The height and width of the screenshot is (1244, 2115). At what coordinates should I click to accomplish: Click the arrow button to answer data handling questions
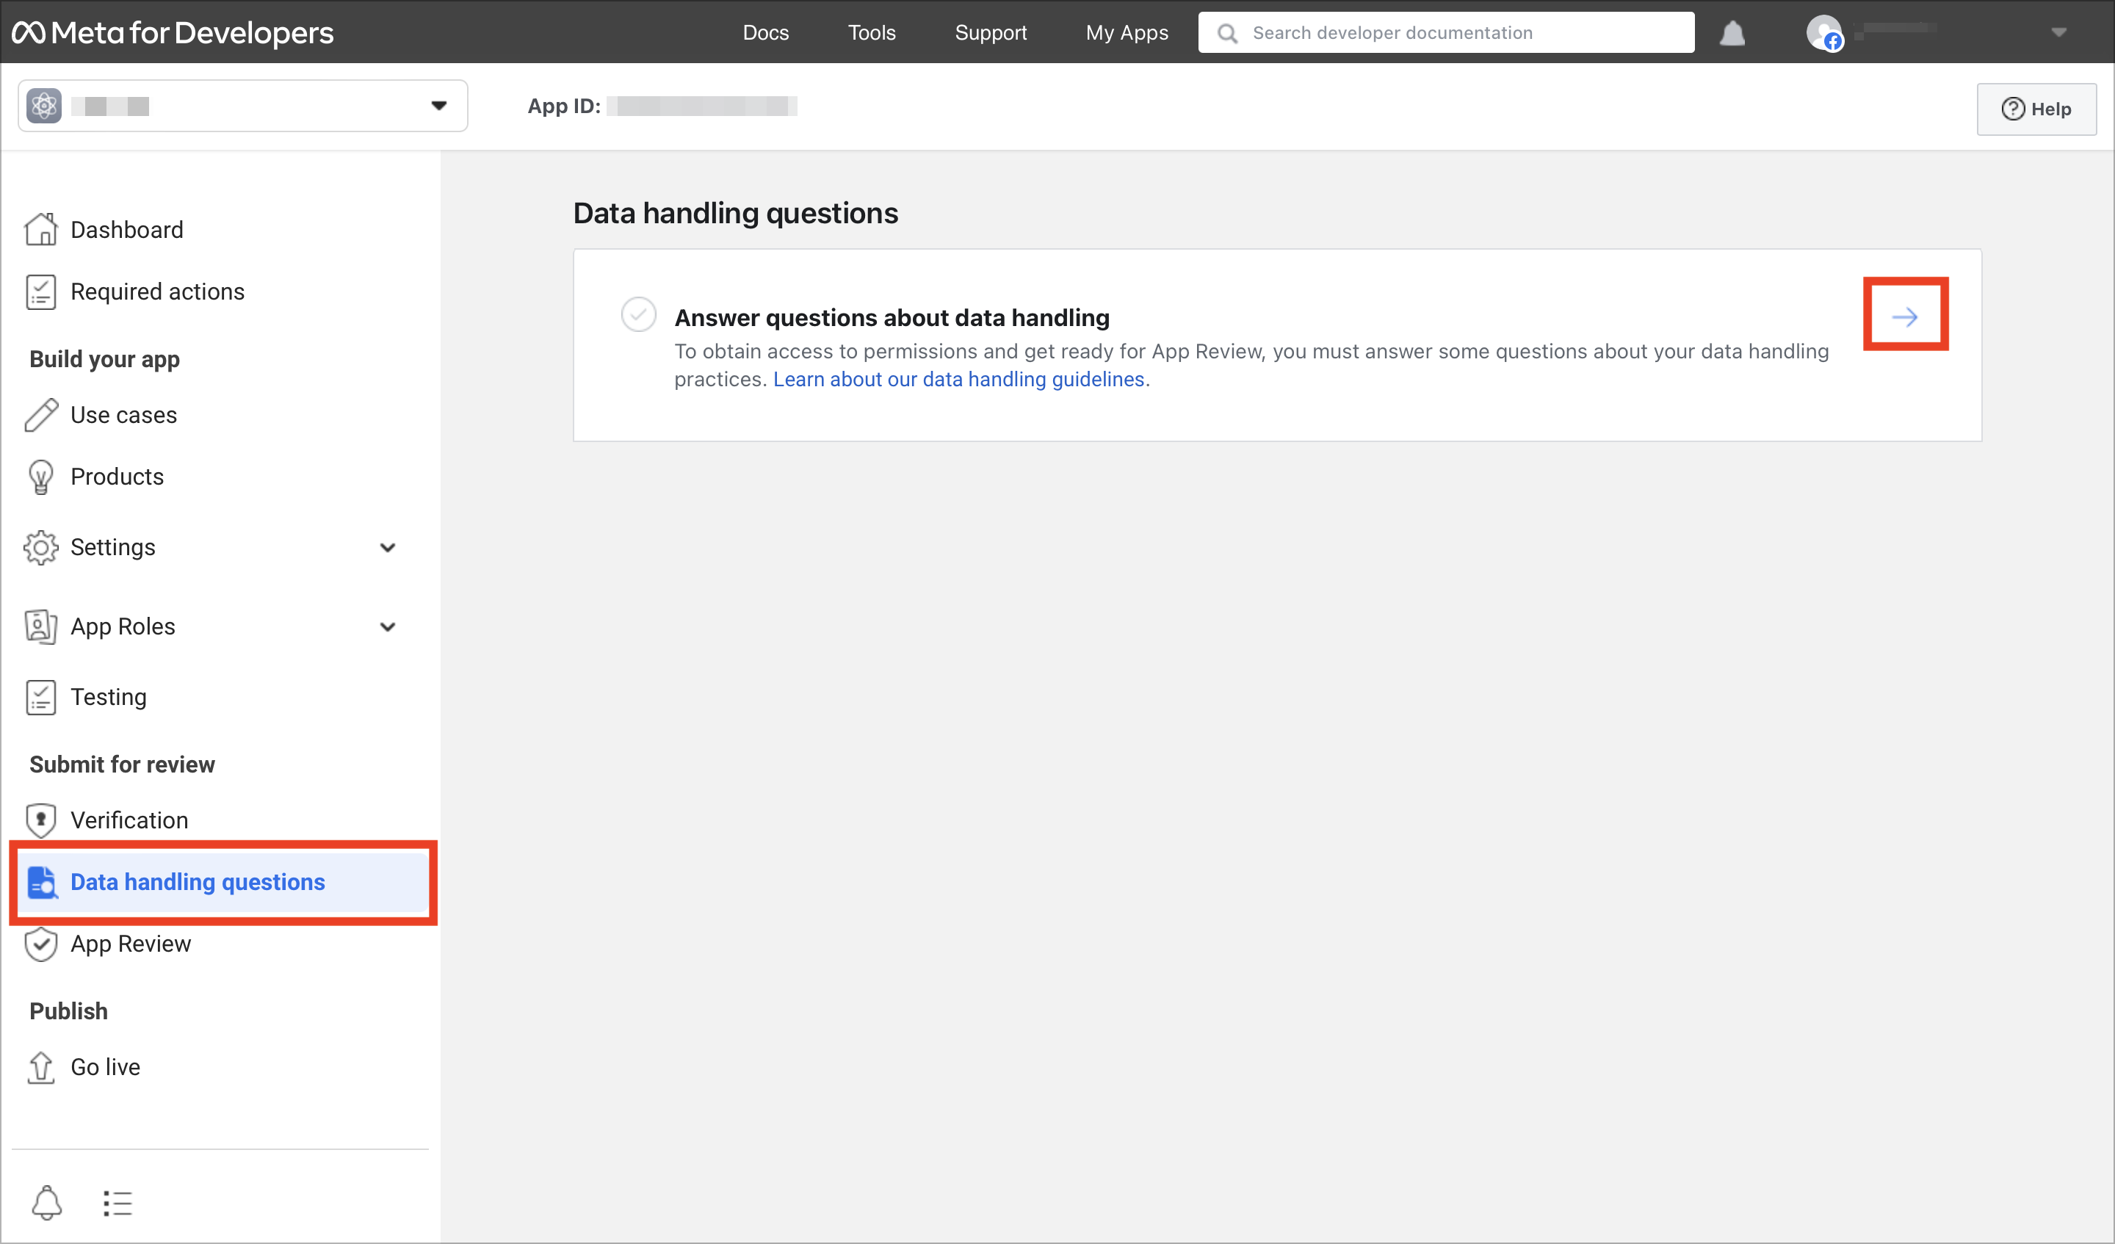(x=1906, y=317)
